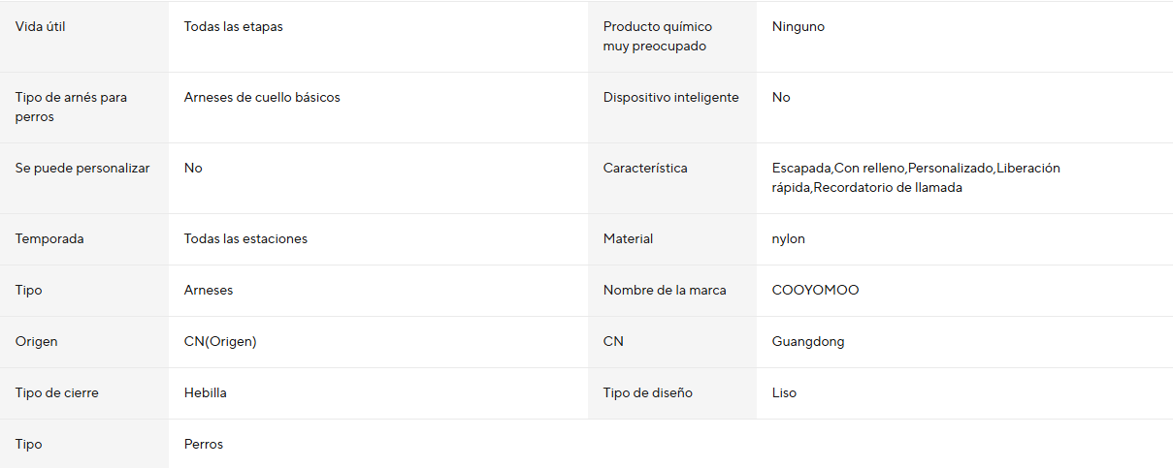
Task: Select the 'Todas las estaciones' value
Action: (245, 239)
